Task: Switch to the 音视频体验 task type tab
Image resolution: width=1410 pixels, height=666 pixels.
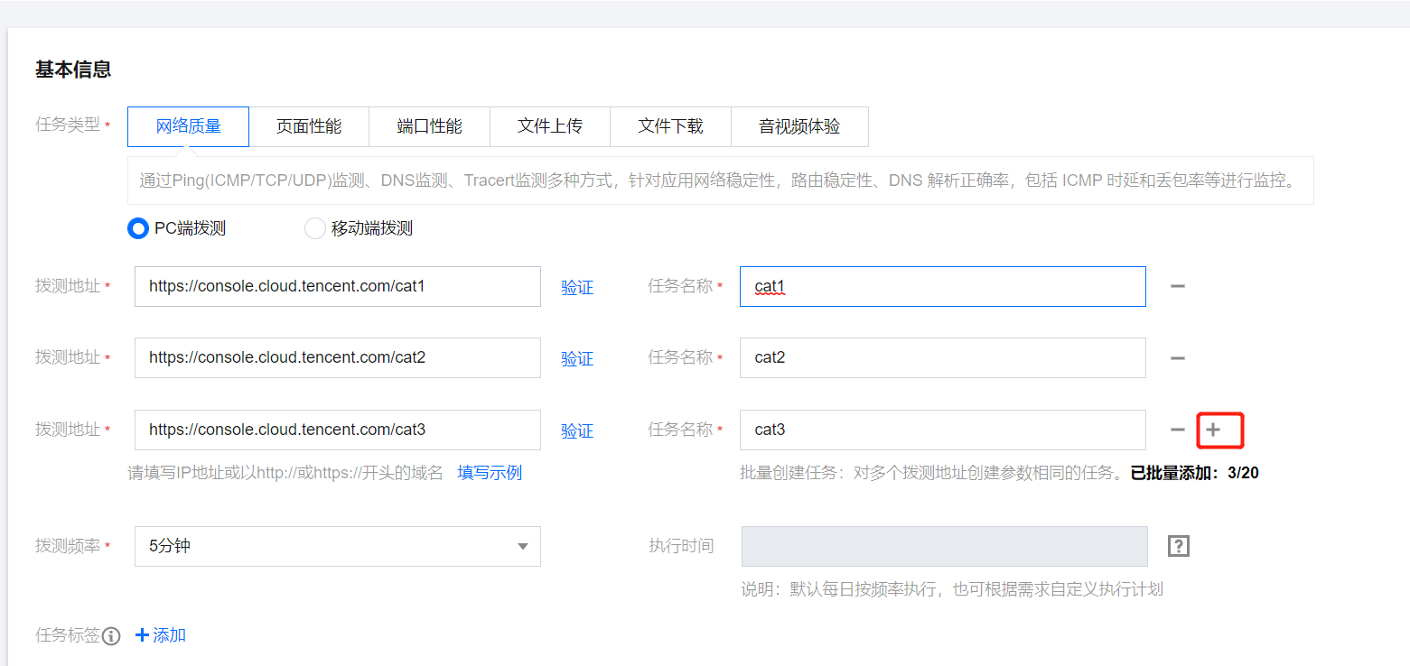Action: tap(799, 126)
